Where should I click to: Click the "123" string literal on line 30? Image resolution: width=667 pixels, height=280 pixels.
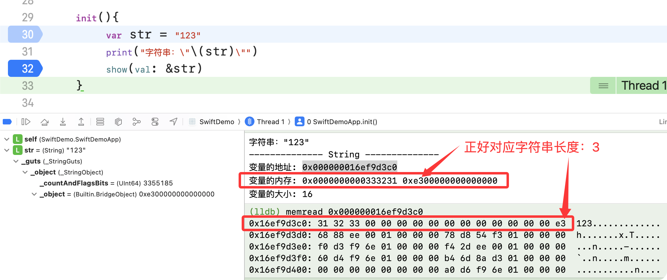click(x=188, y=35)
